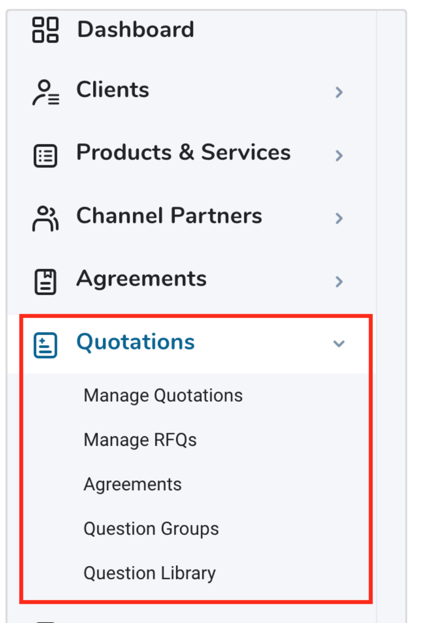Click the Products & Services list icon
The width and height of the screenshot is (430, 623).
(46, 156)
